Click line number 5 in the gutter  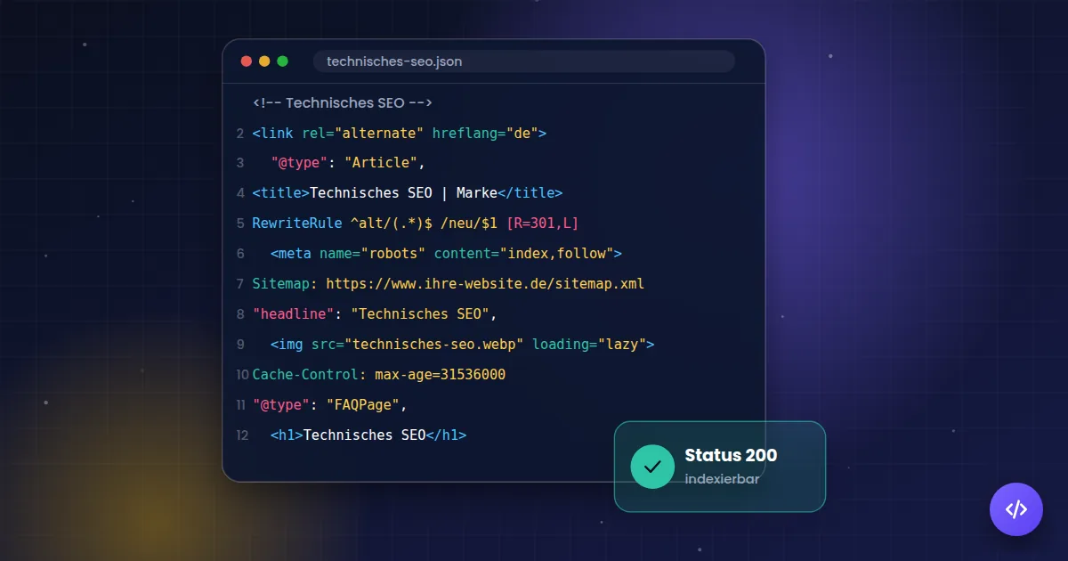(240, 224)
